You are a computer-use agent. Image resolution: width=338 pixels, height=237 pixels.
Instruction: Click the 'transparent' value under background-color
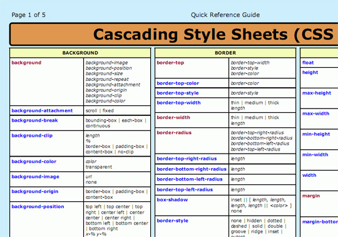(99, 167)
